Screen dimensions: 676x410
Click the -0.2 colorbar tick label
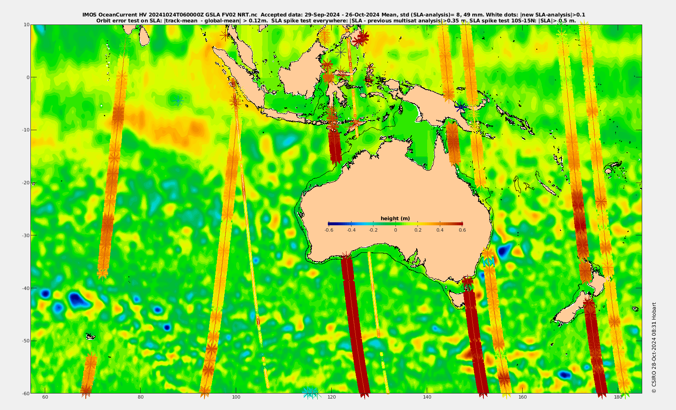coord(373,230)
